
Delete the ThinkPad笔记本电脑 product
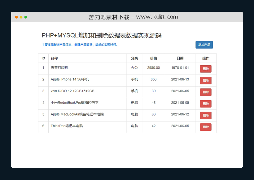coord(206,127)
